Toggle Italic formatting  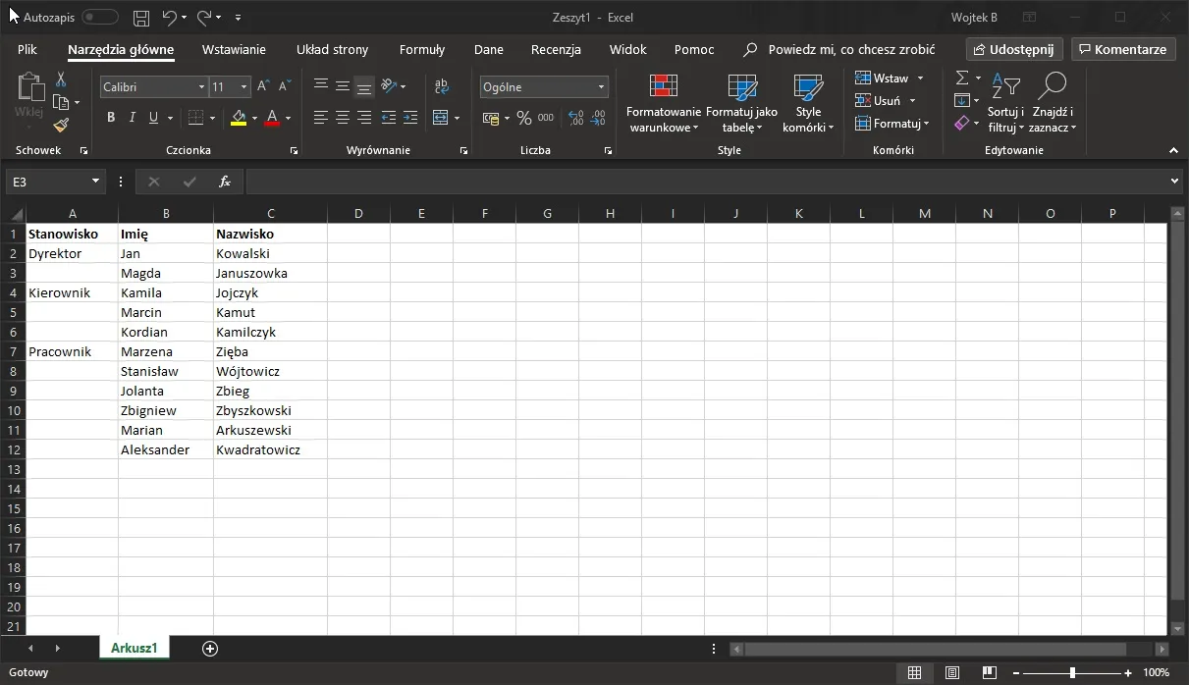tap(133, 118)
